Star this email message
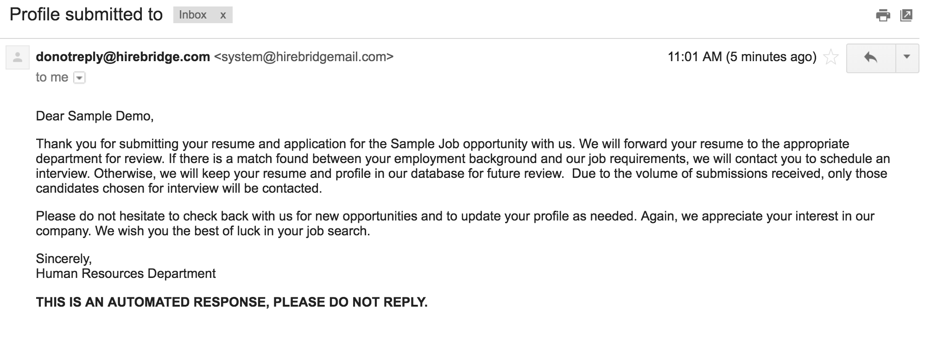Image resolution: width=925 pixels, height=340 pixels. (x=831, y=57)
